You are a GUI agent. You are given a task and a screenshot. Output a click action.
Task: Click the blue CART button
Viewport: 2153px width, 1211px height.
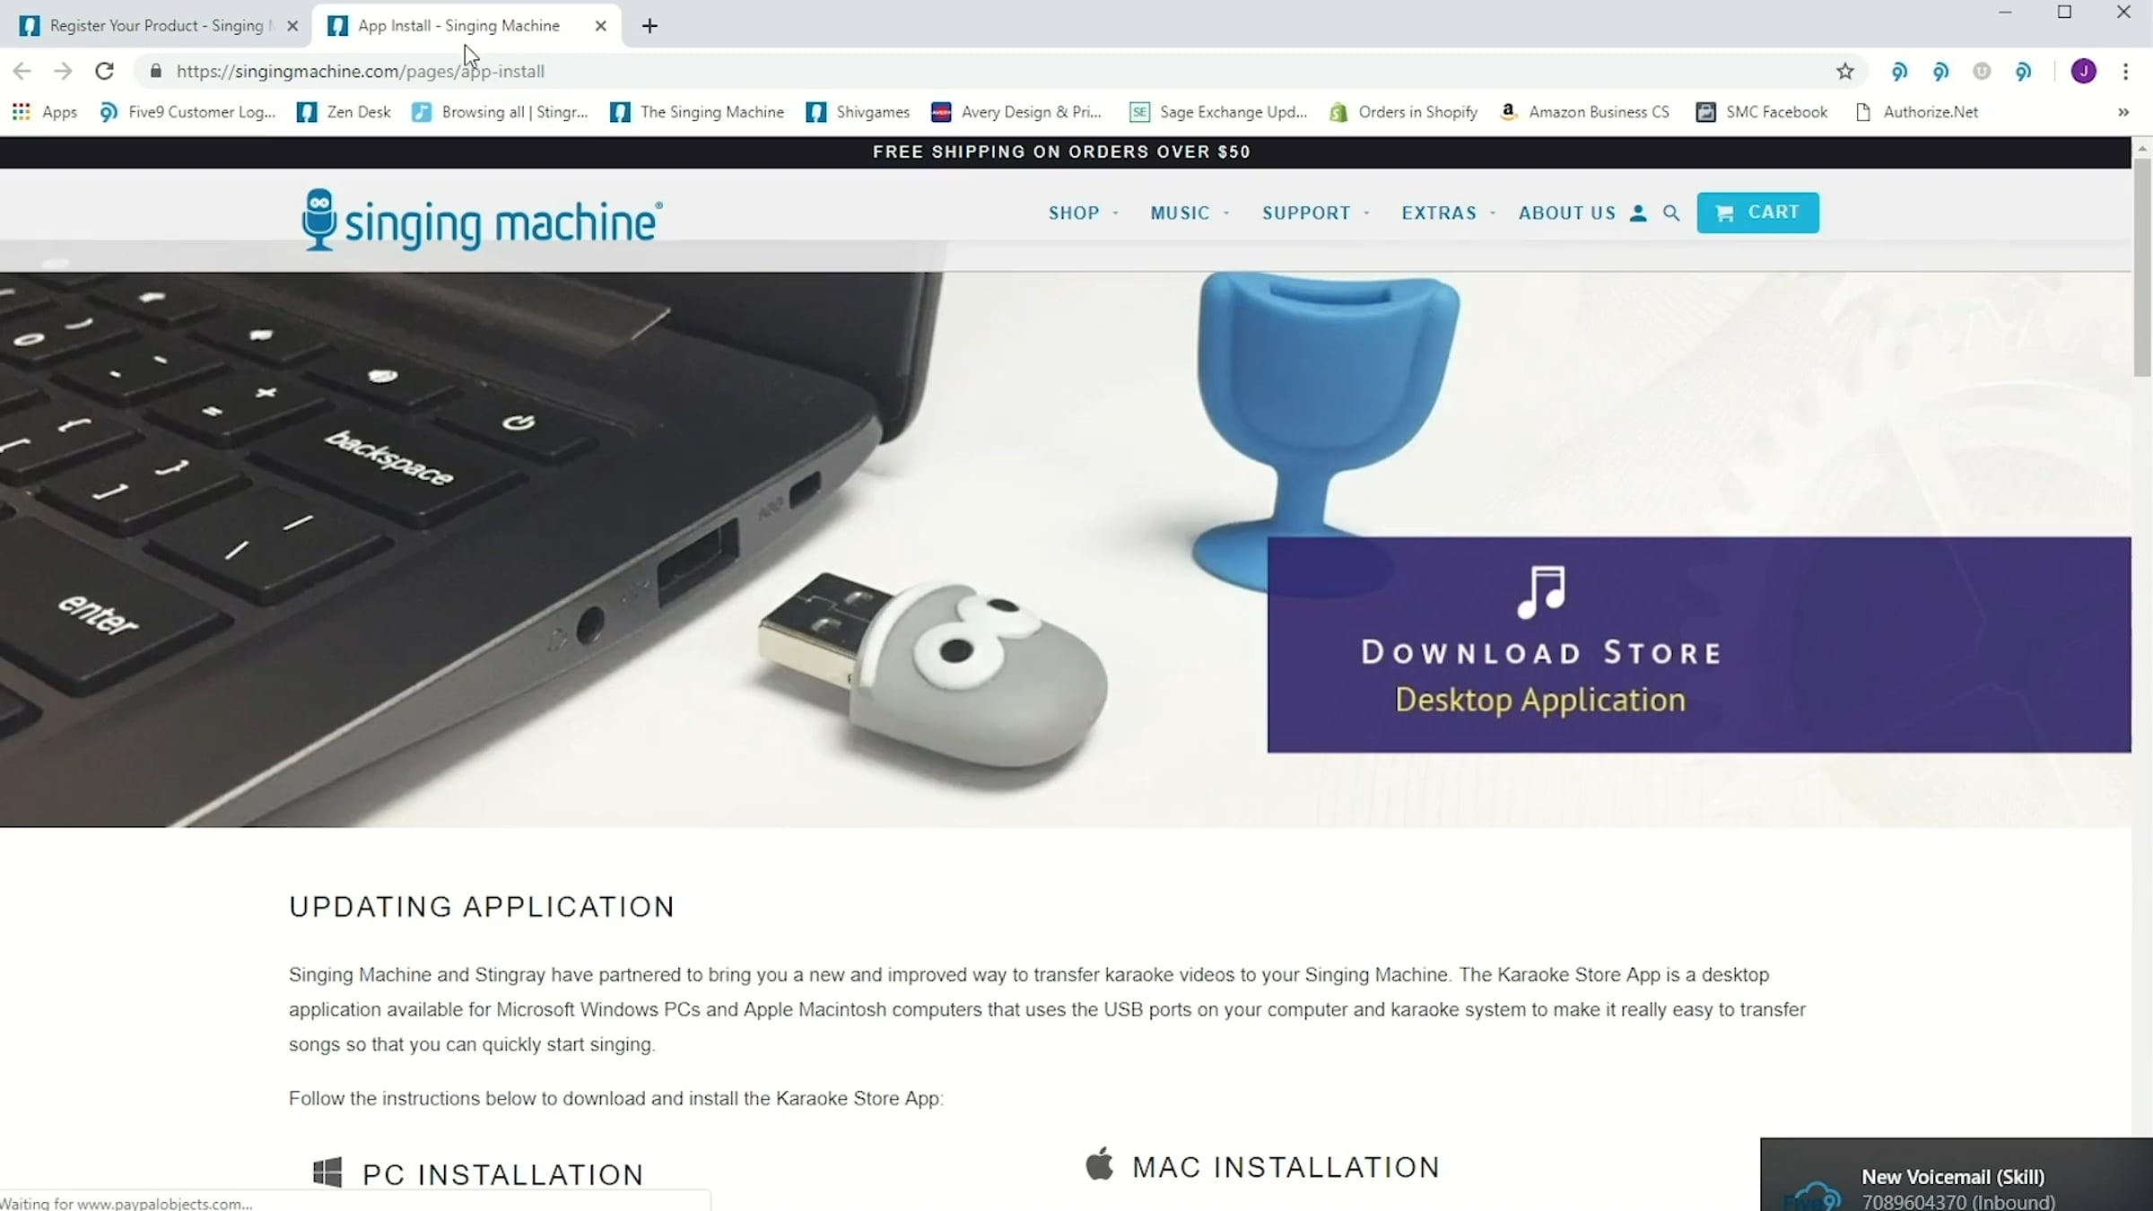pos(1756,213)
